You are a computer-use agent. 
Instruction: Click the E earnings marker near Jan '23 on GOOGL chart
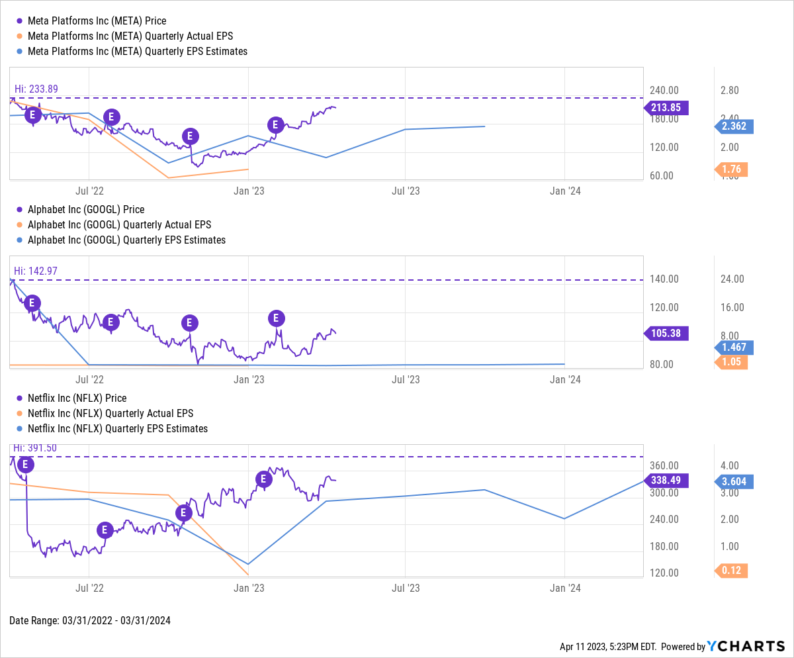coord(276,318)
